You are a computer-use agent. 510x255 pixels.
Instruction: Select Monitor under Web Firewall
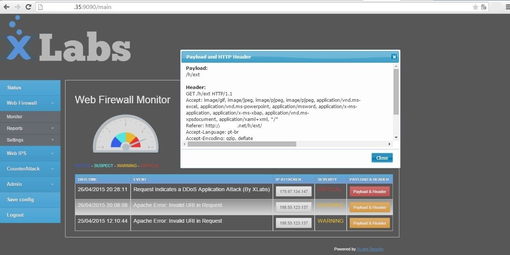pyautogui.click(x=30, y=117)
